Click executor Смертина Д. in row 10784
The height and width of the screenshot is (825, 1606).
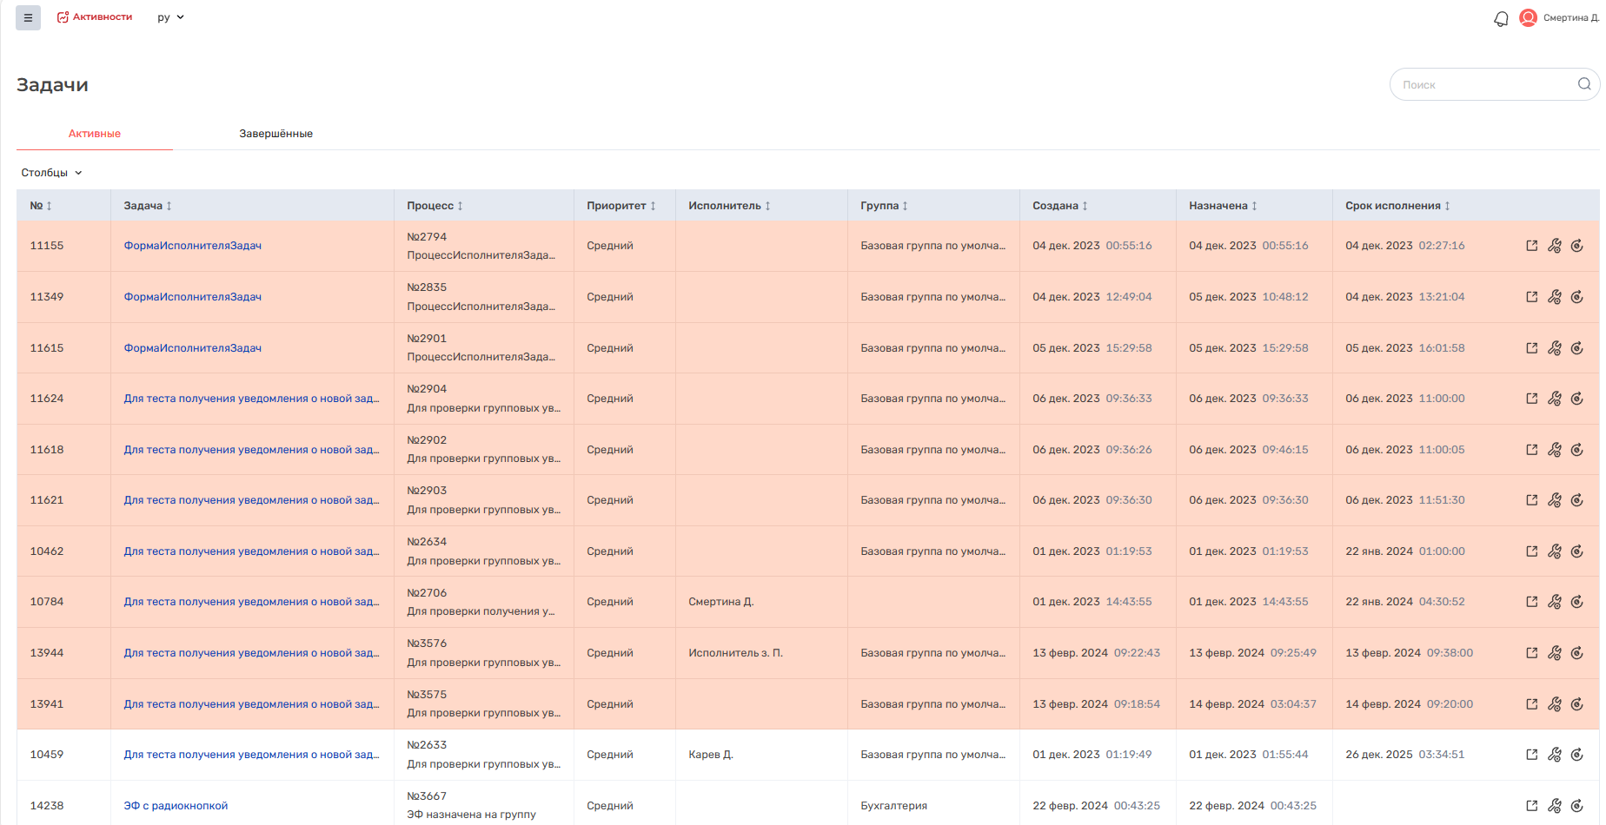point(721,602)
